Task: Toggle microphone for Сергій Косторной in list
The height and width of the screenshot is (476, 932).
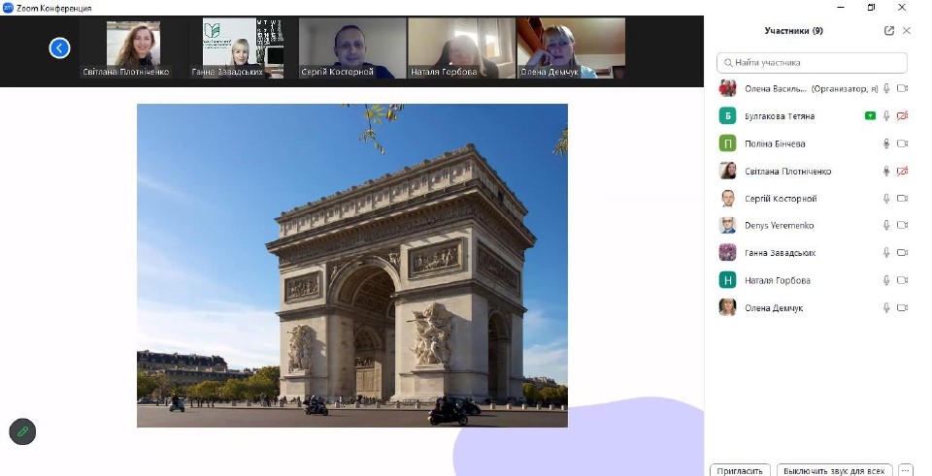Action: 886,198
